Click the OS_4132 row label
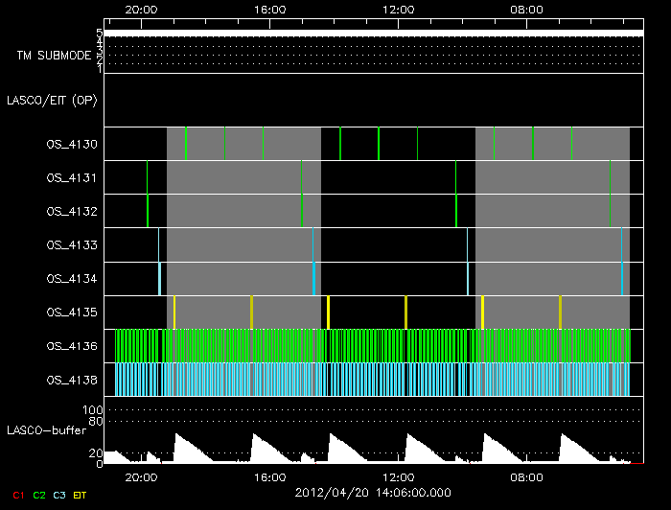Image resolution: width=671 pixels, height=510 pixels. coord(72,211)
